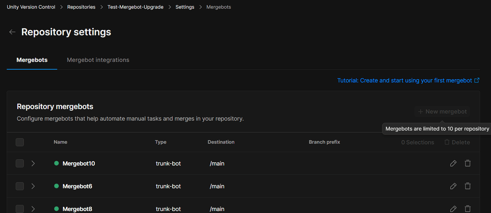Viewport: 491px width, 213px height.
Task: Click the trash icon on the Mergebot8 row
Action: pos(468,209)
